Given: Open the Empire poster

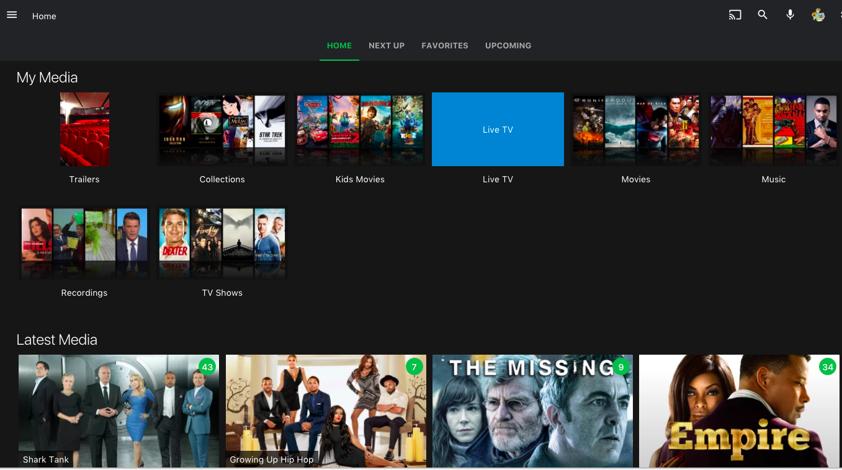Looking at the screenshot, I should (739, 411).
